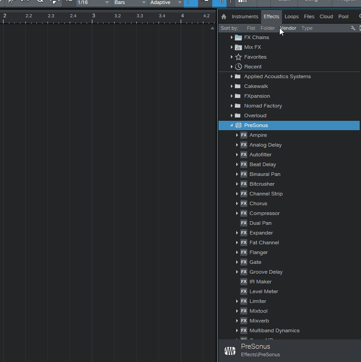Screen dimensions: 361x362
Task: Expand the Nomad Factory folder arrow
Action: (x=231, y=106)
